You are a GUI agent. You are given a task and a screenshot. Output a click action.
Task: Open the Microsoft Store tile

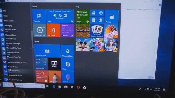pos(47,51)
